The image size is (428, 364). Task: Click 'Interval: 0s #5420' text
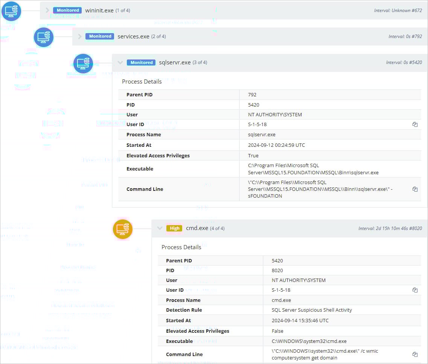tap(404, 62)
